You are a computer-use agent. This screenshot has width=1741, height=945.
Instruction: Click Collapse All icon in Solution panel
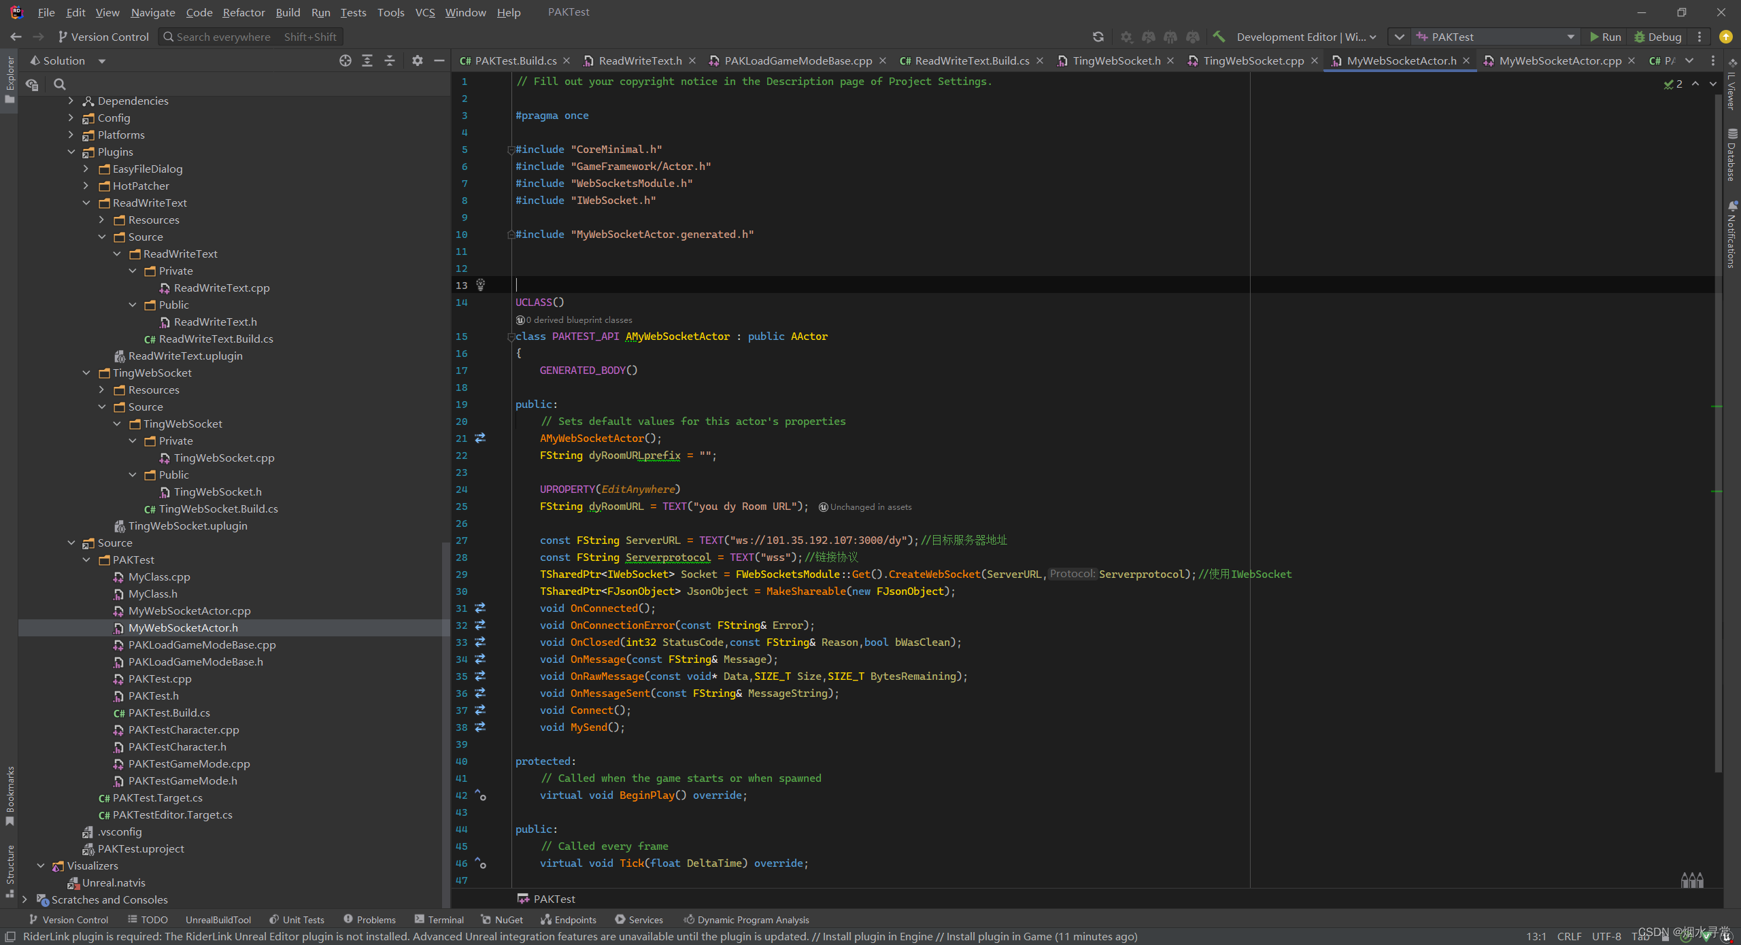point(389,61)
